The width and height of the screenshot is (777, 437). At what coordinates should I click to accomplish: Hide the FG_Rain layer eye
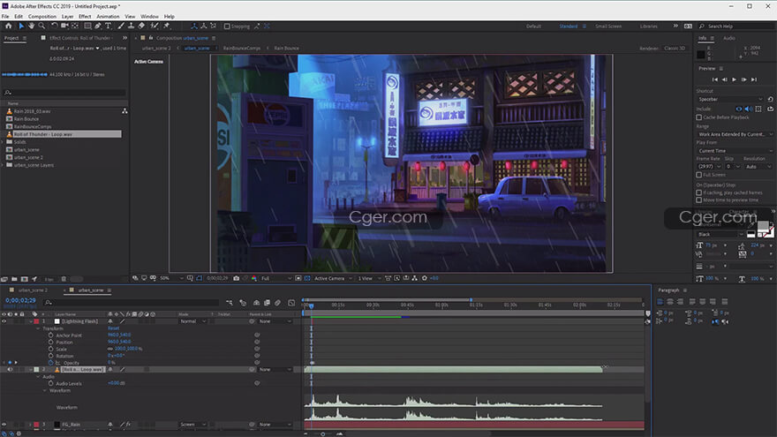[4, 425]
